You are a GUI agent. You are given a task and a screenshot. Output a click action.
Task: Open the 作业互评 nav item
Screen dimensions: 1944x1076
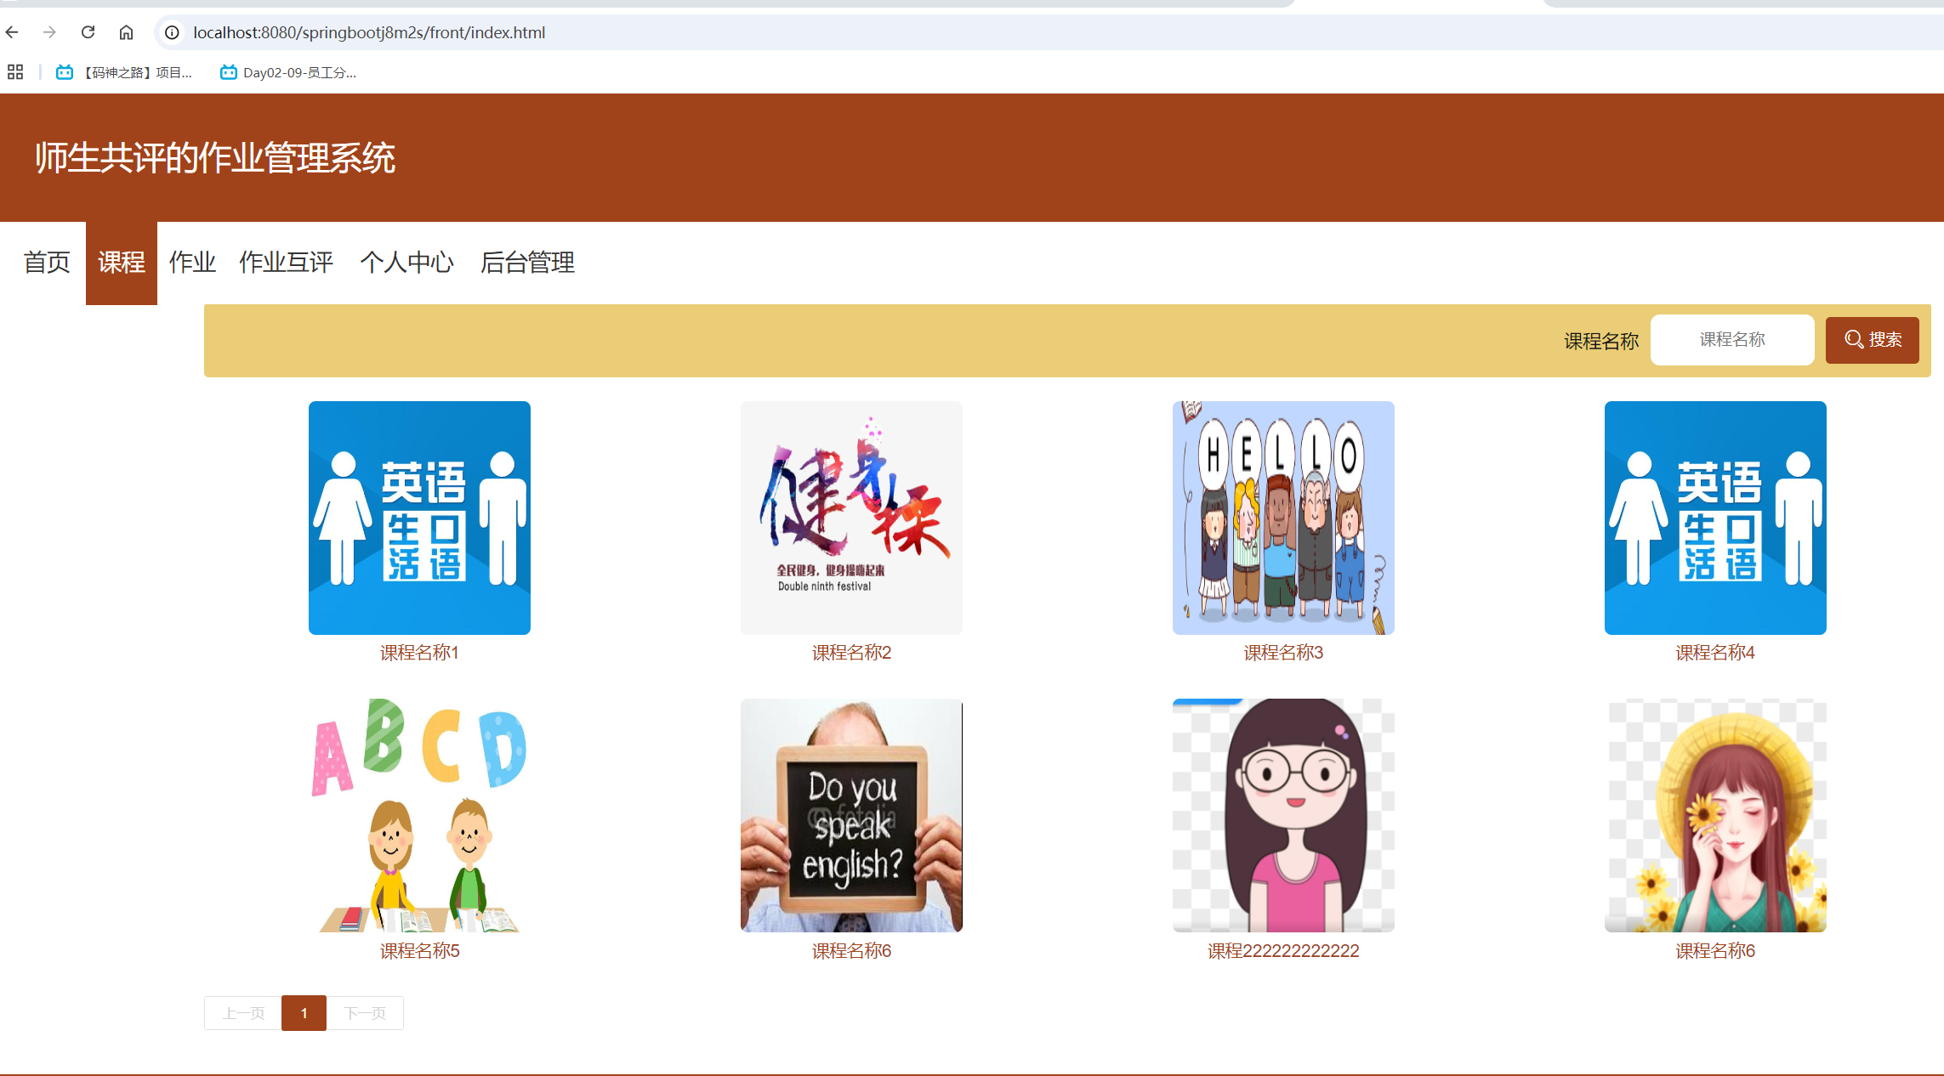(x=286, y=263)
